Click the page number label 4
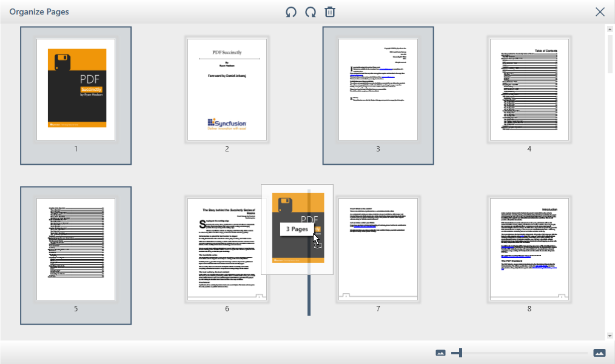Image resolution: width=615 pixels, height=364 pixels. click(x=529, y=149)
